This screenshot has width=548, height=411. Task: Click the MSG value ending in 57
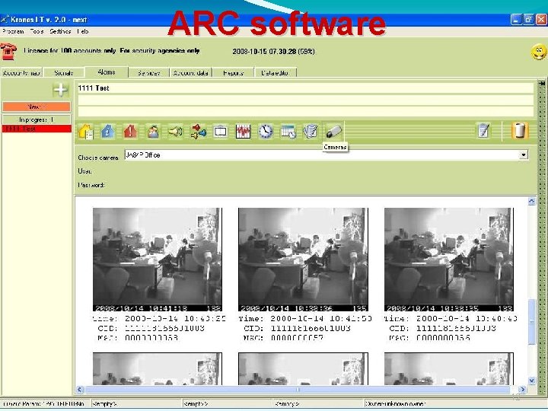(297, 338)
